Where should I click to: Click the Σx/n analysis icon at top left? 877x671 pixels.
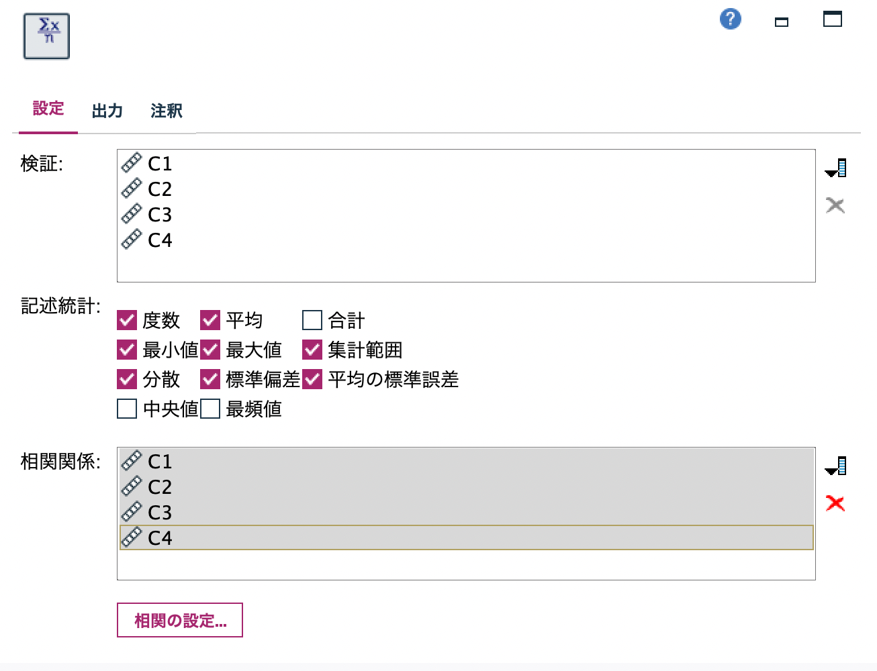[x=46, y=36]
